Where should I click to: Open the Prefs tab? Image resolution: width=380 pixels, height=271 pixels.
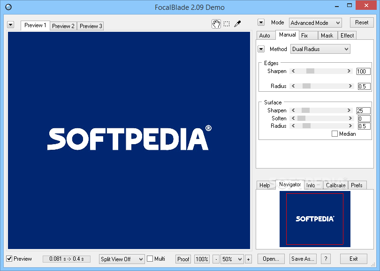coord(357,185)
